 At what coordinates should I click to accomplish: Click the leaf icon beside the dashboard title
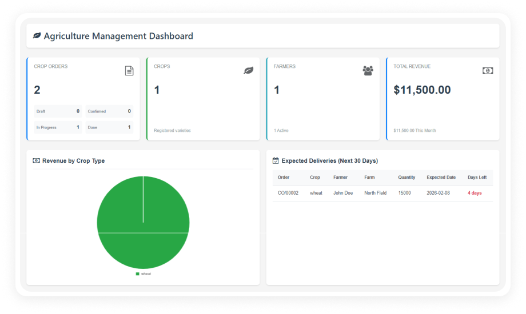pyautogui.click(x=37, y=35)
